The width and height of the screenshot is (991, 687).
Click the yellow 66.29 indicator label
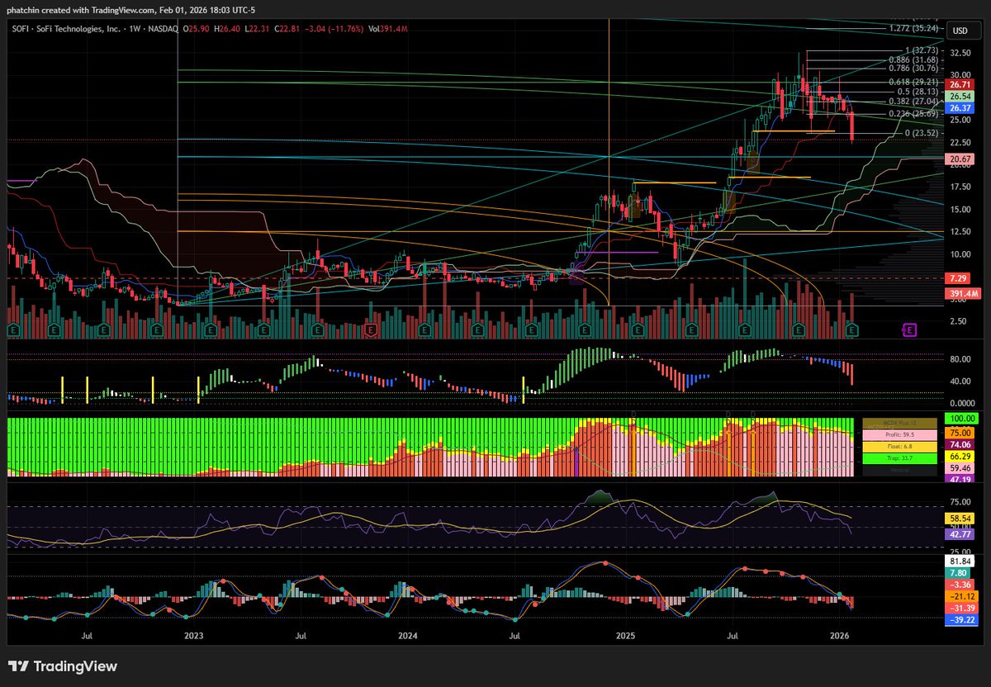pyautogui.click(x=960, y=455)
